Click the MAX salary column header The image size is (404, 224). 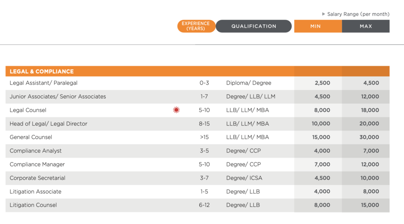pyautogui.click(x=366, y=26)
